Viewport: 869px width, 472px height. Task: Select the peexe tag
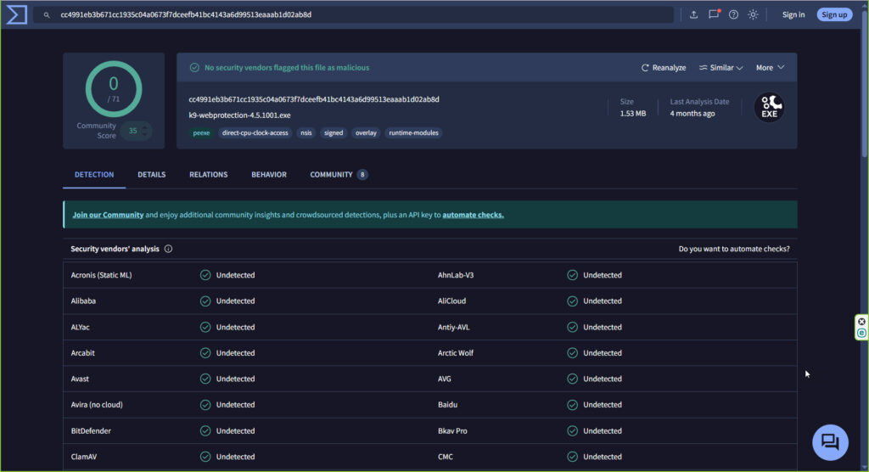[x=201, y=133]
